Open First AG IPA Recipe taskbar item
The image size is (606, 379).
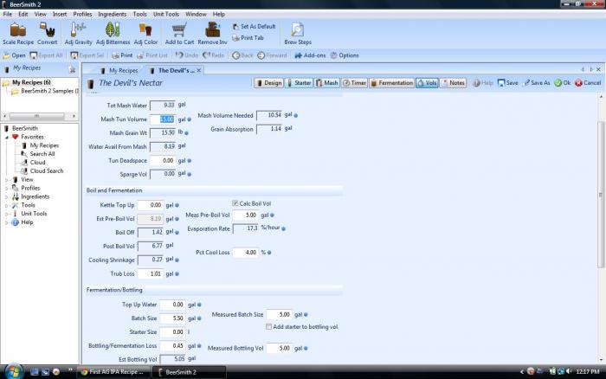113,372
